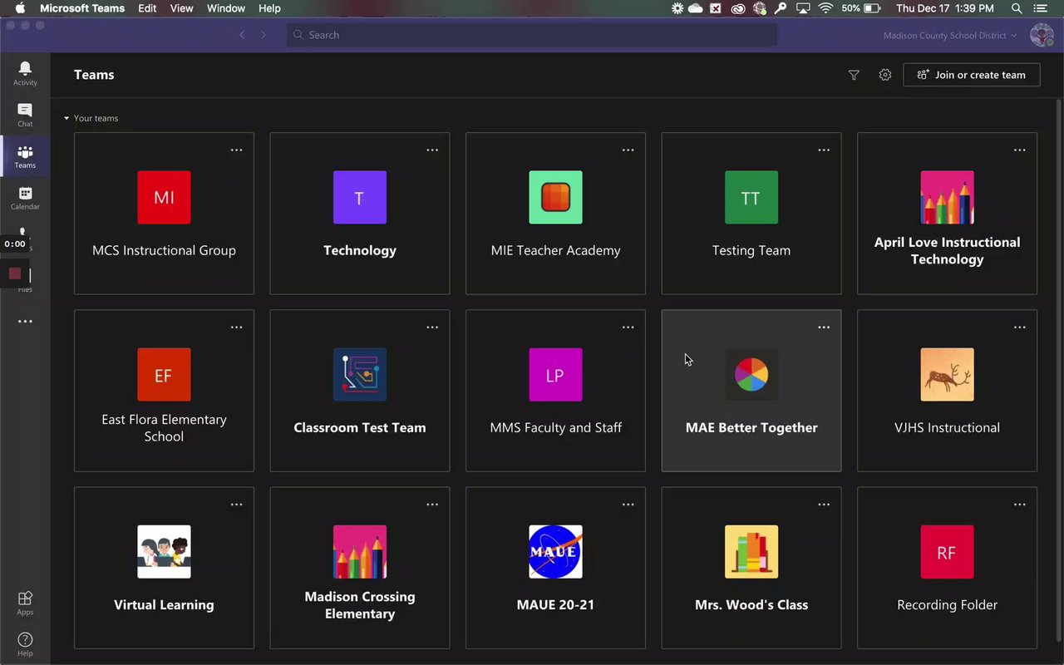Open more options for VJHS Instructional
This screenshot has height=665, width=1064.
(x=1020, y=328)
